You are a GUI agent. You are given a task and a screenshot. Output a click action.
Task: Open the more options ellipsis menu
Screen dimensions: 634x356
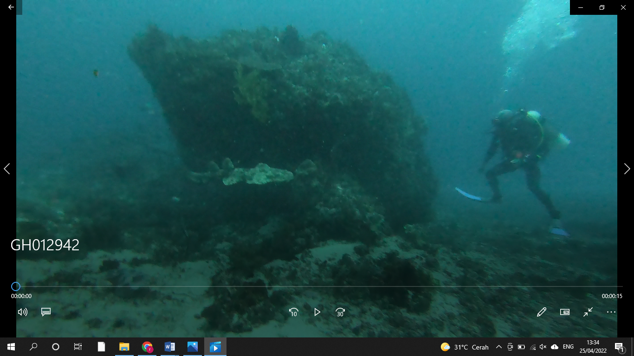point(611,312)
